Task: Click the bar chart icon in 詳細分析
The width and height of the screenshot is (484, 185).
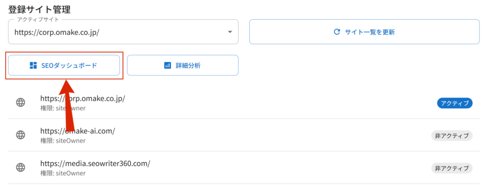Action: click(167, 66)
